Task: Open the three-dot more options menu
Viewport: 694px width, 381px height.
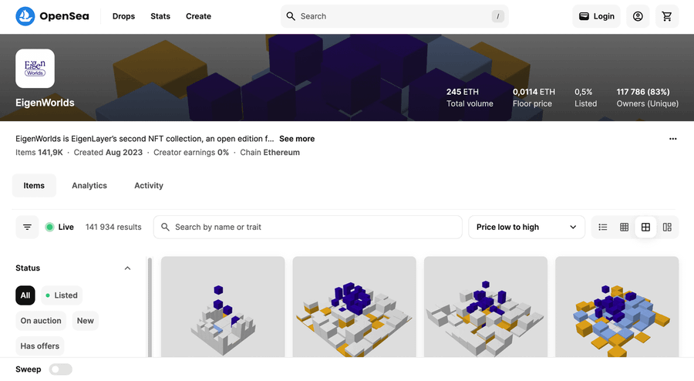Action: (672, 139)
